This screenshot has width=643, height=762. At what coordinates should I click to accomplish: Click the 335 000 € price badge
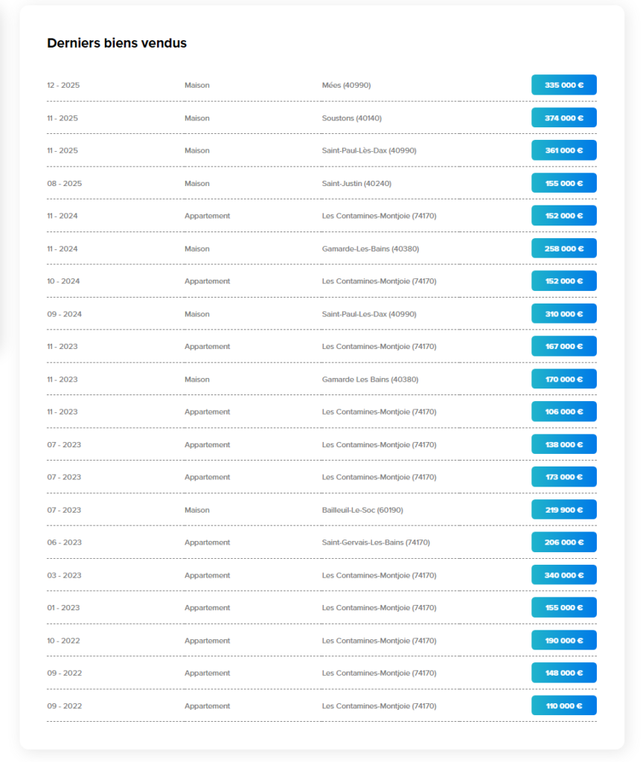[x=563, y=85]
